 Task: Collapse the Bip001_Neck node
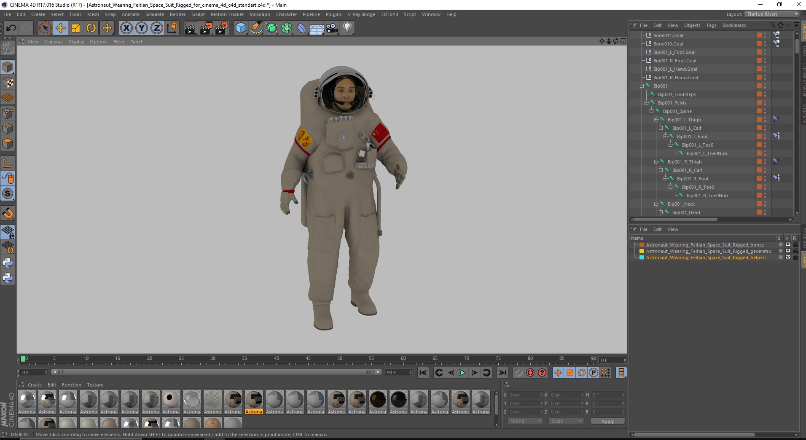click(x=656, y=204)
